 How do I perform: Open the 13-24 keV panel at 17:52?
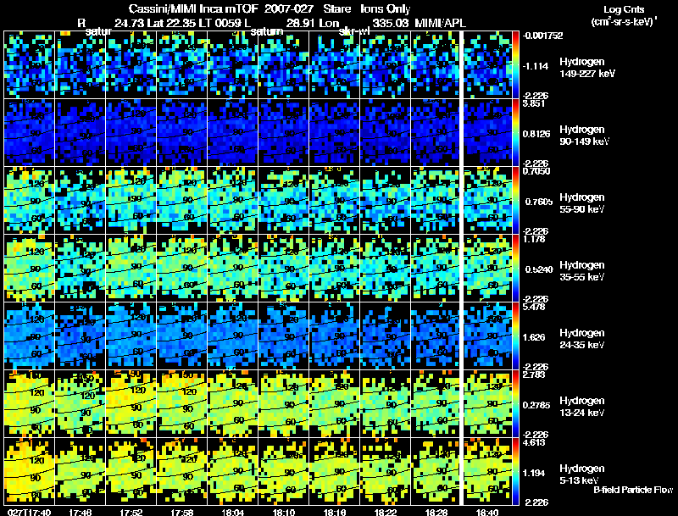coord(131,404)
